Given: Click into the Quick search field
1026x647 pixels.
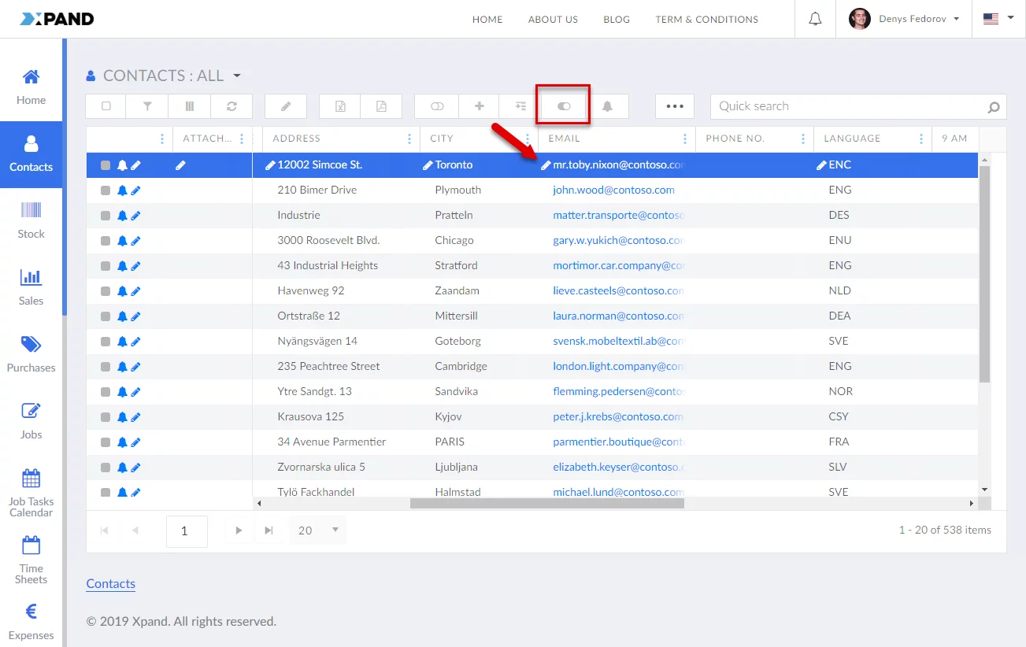Looking at the screenshot, I should [846, 106].
